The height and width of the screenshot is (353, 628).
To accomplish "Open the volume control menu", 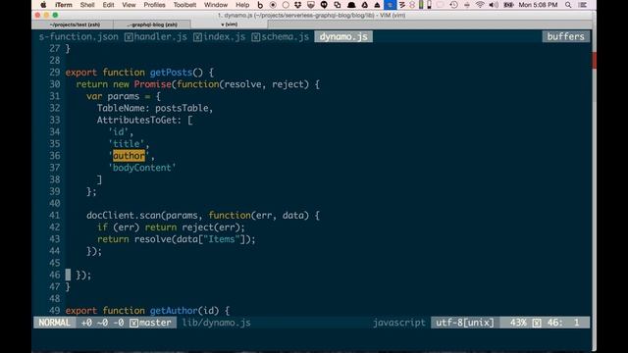I will pos(494,5).
